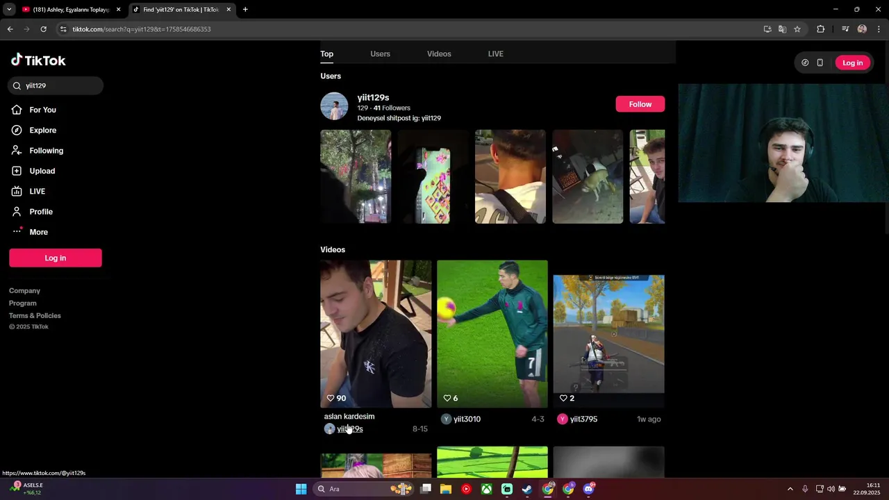Open the Chrome three-dot menu

[879, 29]
